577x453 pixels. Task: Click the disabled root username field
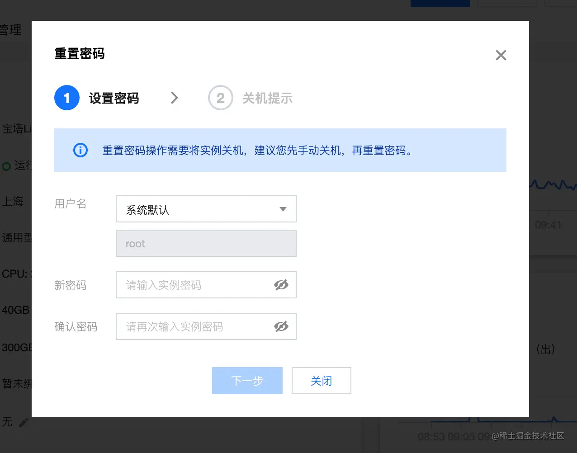[206, 243]
